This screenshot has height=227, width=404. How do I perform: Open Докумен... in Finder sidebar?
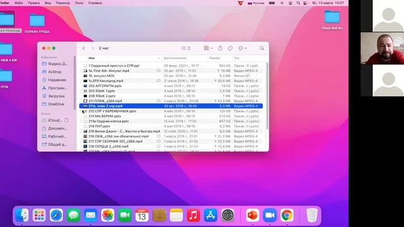(55, 128)
